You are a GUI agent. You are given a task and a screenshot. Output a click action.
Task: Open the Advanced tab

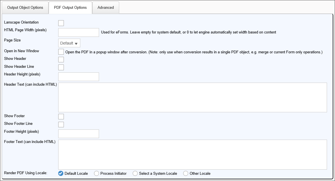[x=106, y=8]
